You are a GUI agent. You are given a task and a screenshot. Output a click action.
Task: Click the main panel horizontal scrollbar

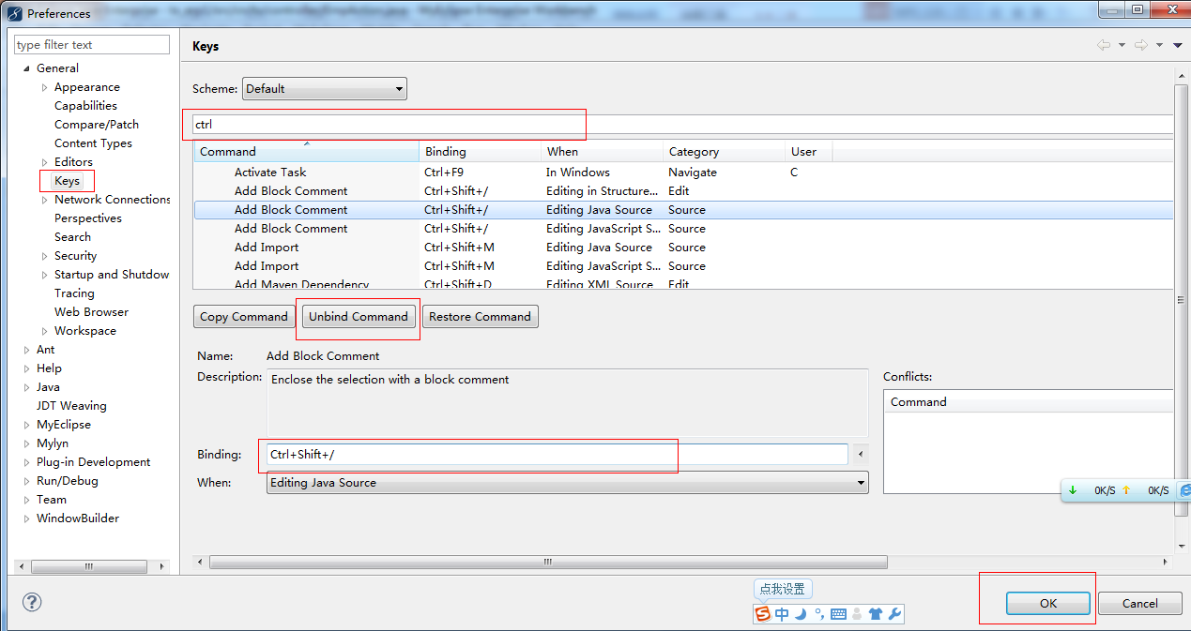point(548,562)
